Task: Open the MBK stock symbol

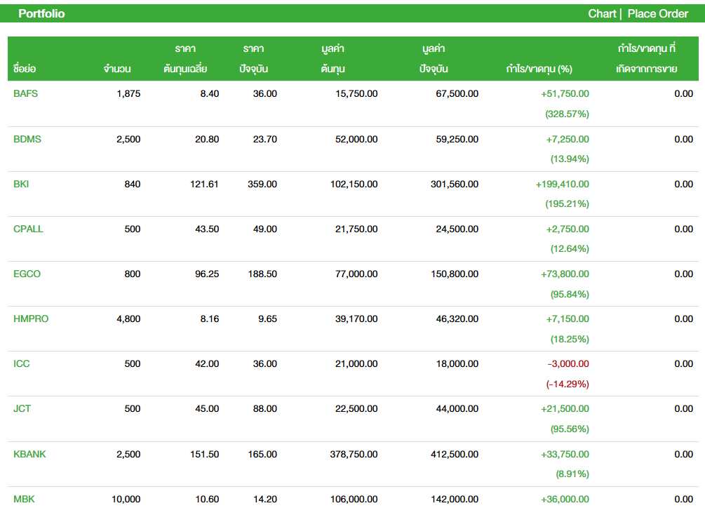Action: click(x=24, y=499)
